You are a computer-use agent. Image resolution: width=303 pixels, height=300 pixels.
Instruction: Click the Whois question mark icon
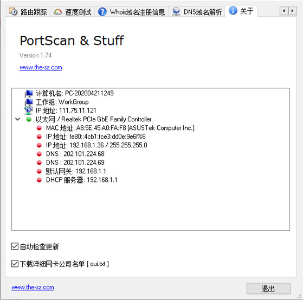102,12
